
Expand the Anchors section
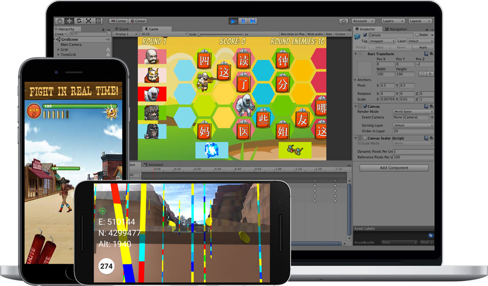tap(355, 80)
